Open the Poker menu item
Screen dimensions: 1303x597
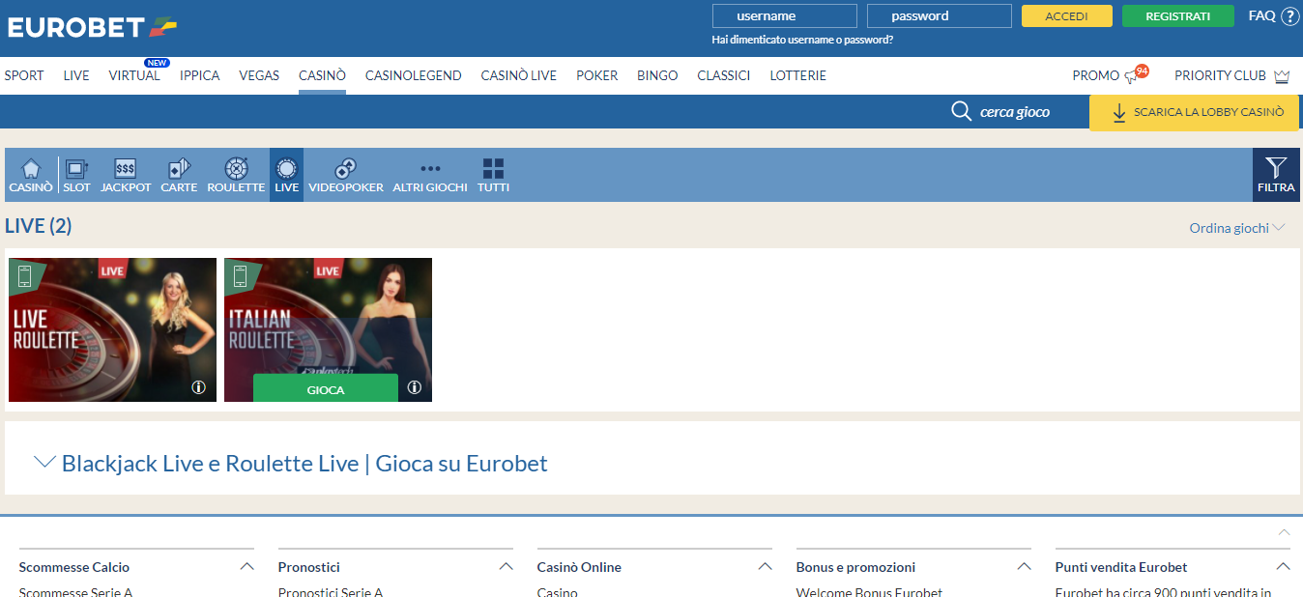pos(597,75)
